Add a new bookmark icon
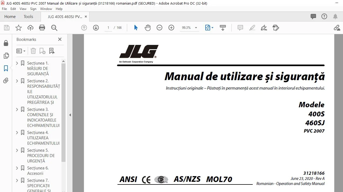The image size is (343, 192). coord(43,51)
